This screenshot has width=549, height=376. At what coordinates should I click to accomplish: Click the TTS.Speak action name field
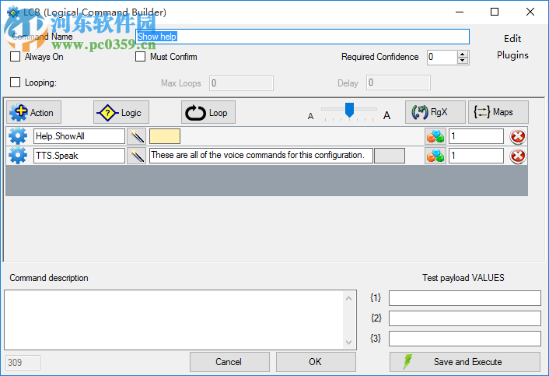(79, 156)
